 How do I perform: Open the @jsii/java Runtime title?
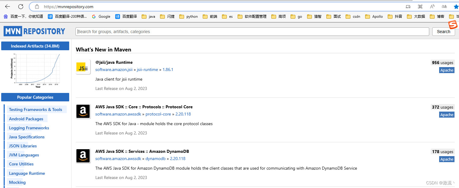coord(114,62)
